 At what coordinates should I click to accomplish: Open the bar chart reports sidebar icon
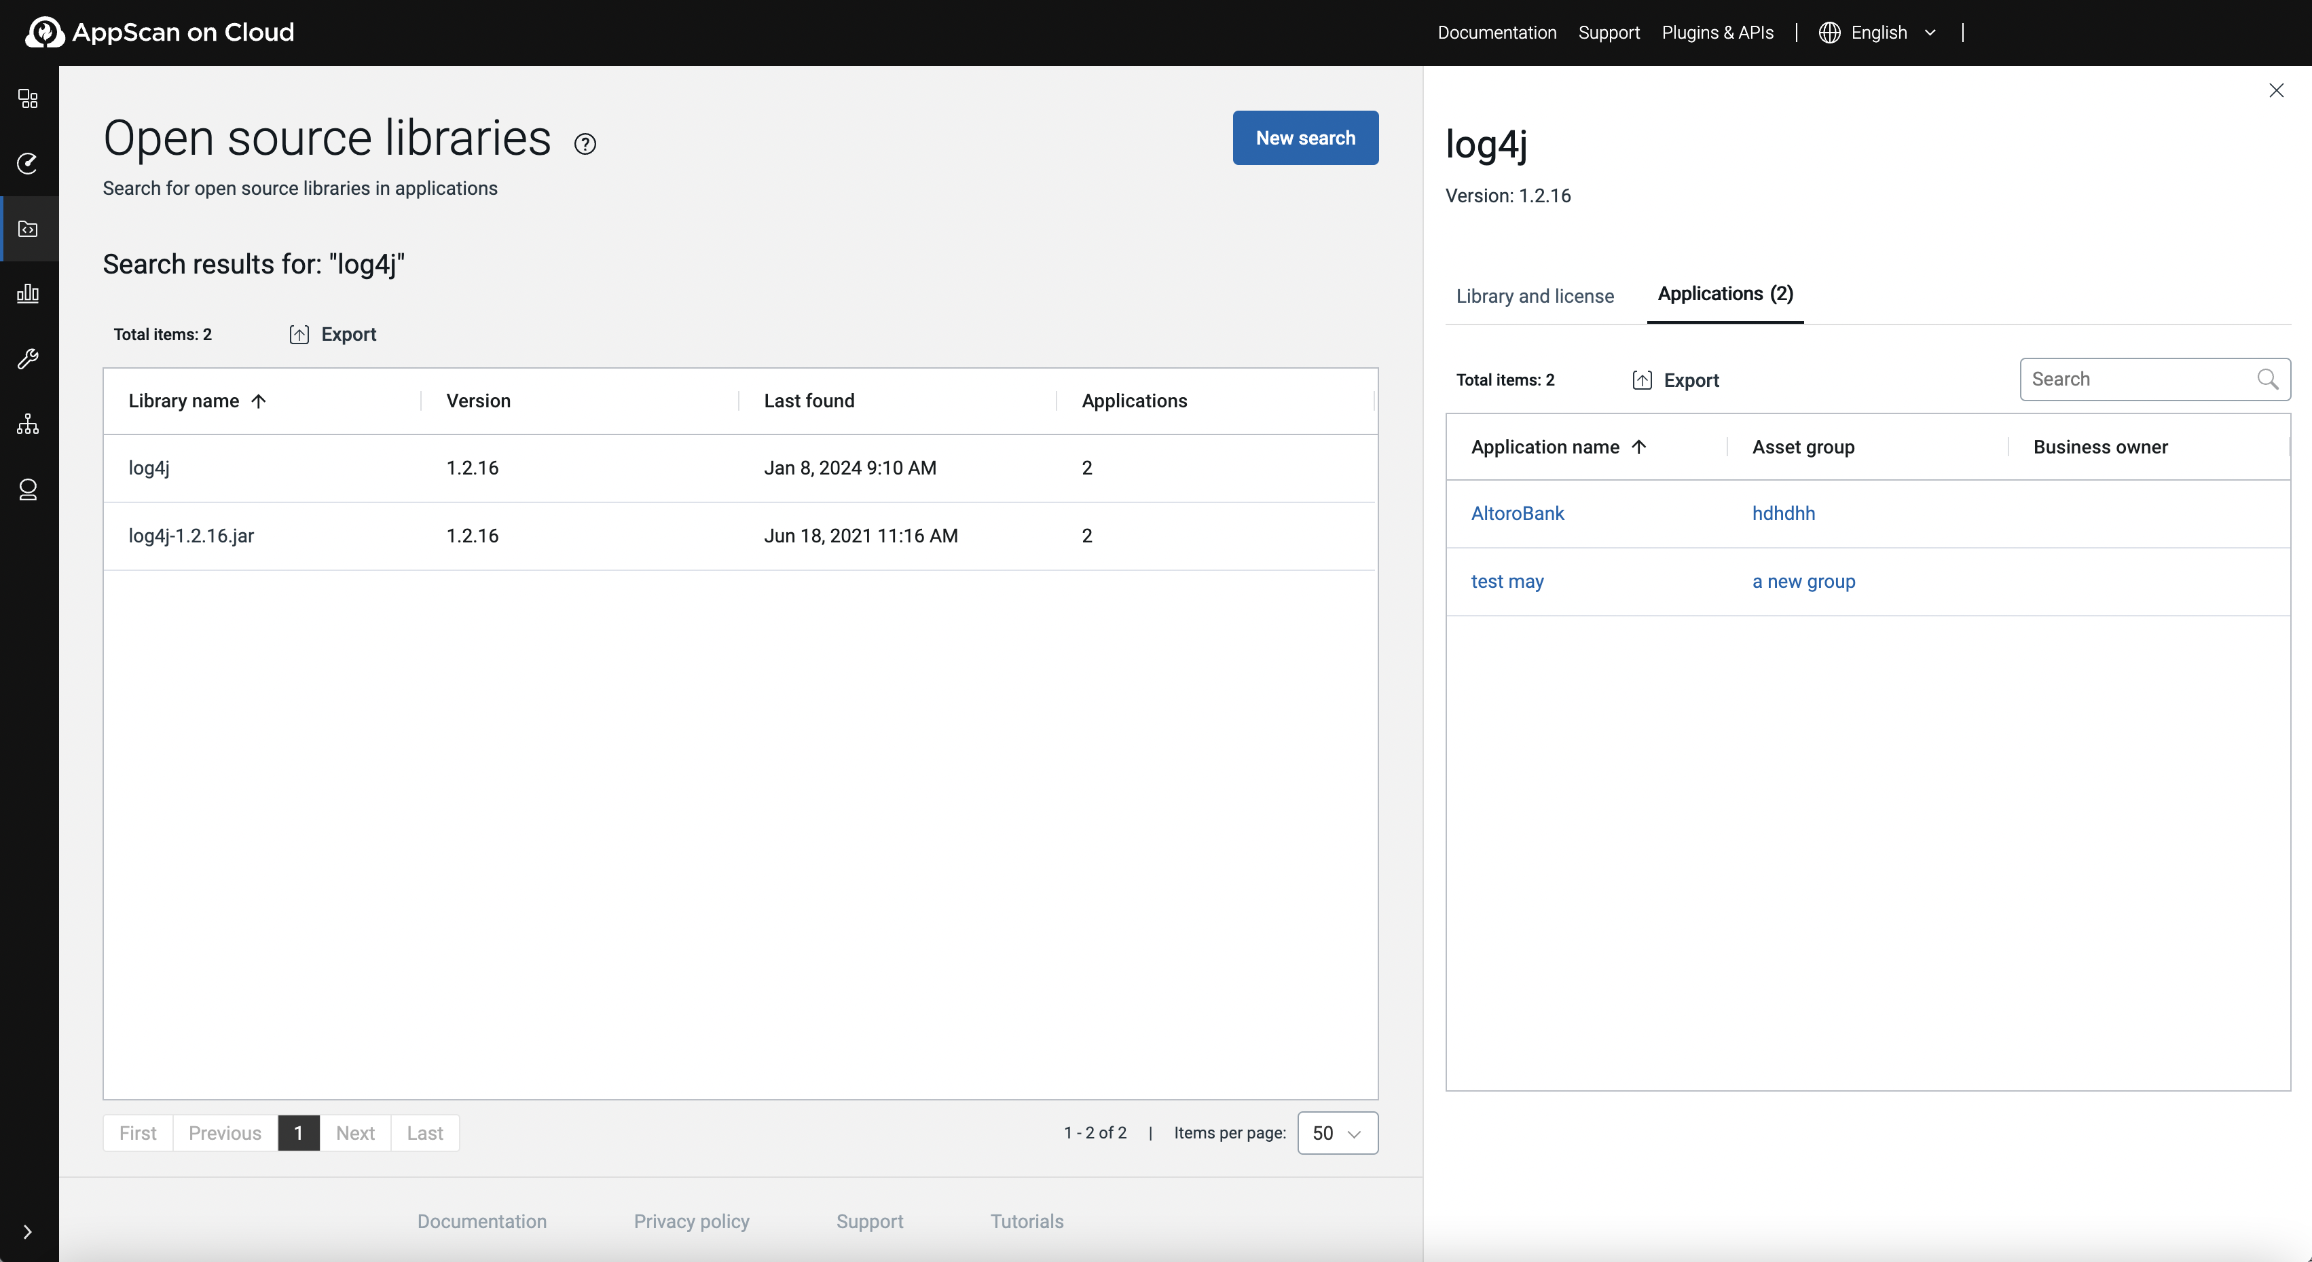coord(28,293)
